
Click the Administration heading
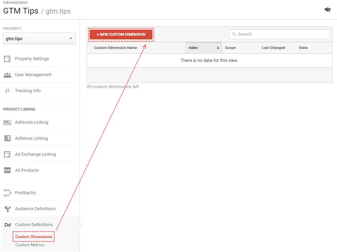pyautogui.click(x=15, y=2)
